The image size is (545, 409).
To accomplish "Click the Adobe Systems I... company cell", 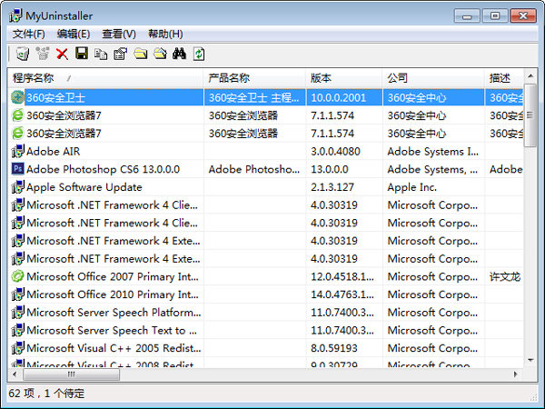I will [432, 151].
